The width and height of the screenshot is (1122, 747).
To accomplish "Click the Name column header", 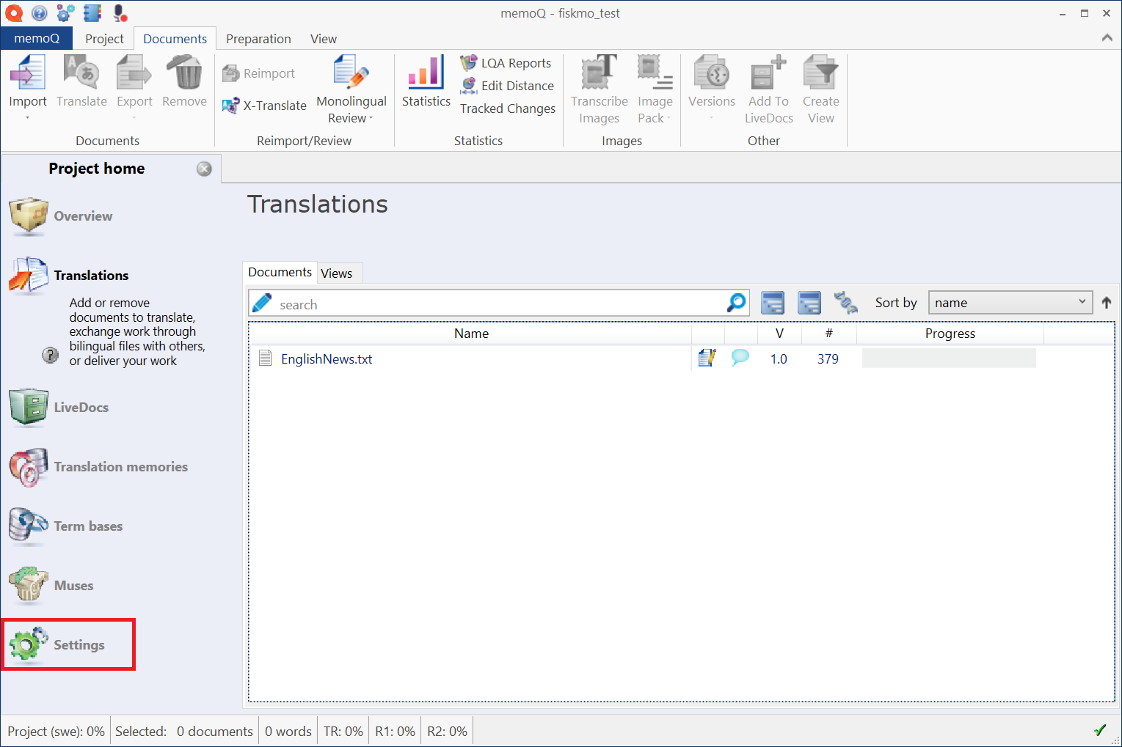I will [x=471, y=334].
